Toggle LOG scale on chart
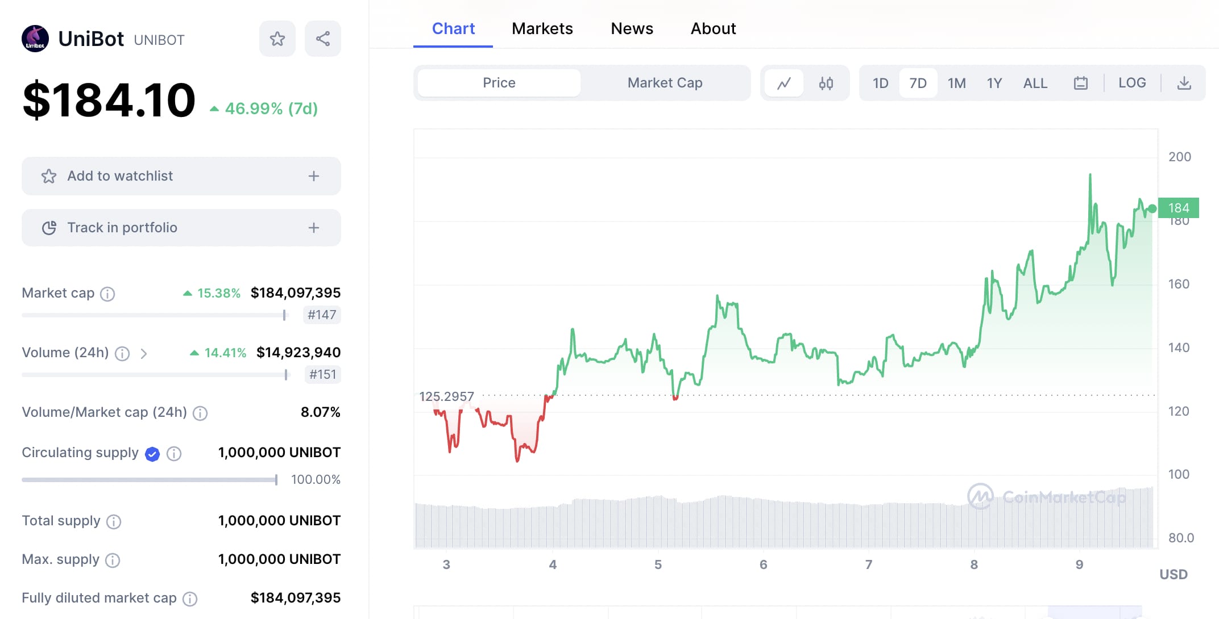1219x619 pixels. [x=1131, y=83]
